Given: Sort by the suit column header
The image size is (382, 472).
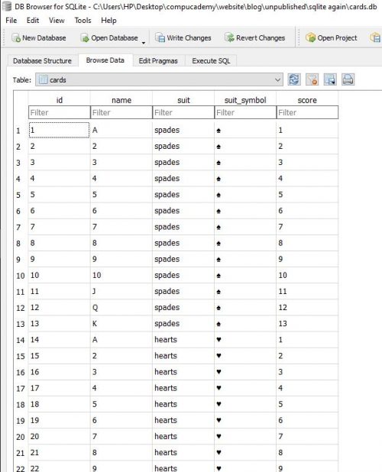Looking at the screenshot, I should coord(183,100).
